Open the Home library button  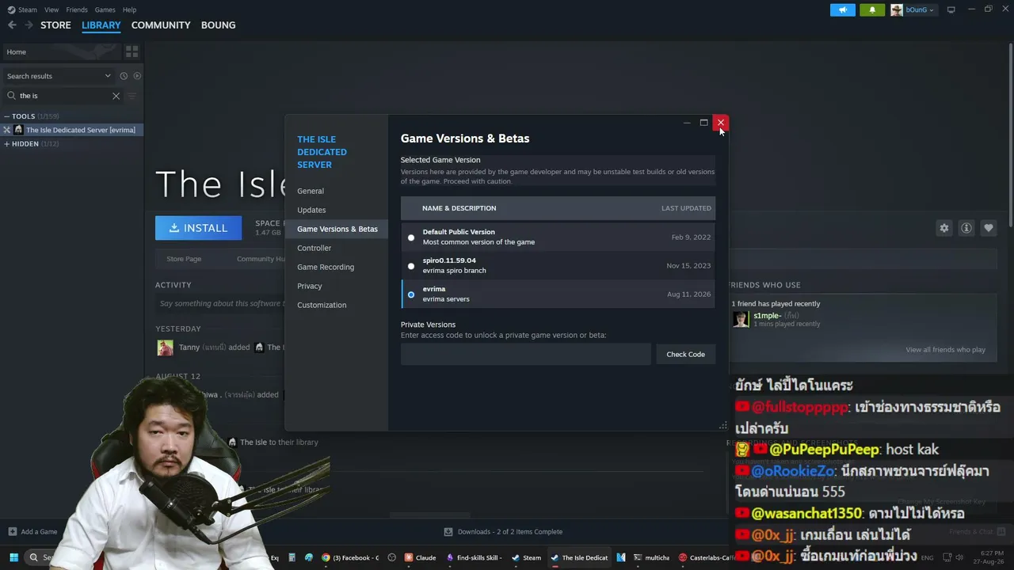coord(61,51)
